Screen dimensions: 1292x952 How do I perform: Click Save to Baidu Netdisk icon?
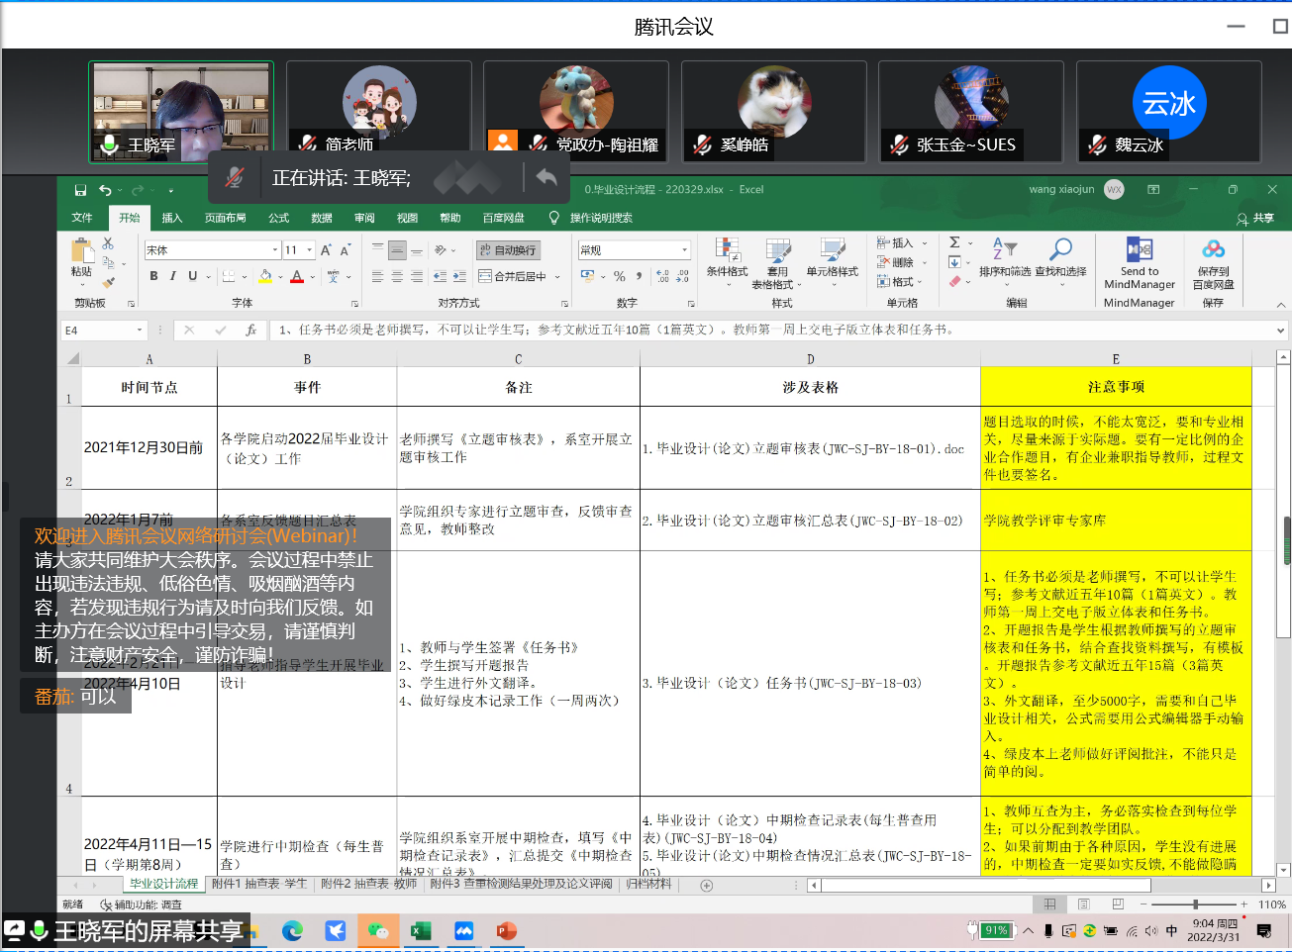click(1213, 250)
